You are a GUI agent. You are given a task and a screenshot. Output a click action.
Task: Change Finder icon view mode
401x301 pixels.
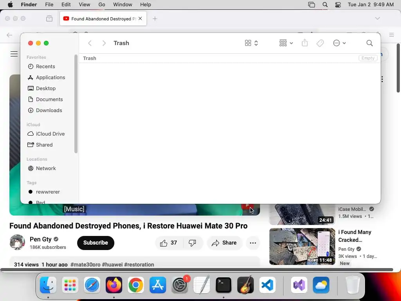[251, 43]
